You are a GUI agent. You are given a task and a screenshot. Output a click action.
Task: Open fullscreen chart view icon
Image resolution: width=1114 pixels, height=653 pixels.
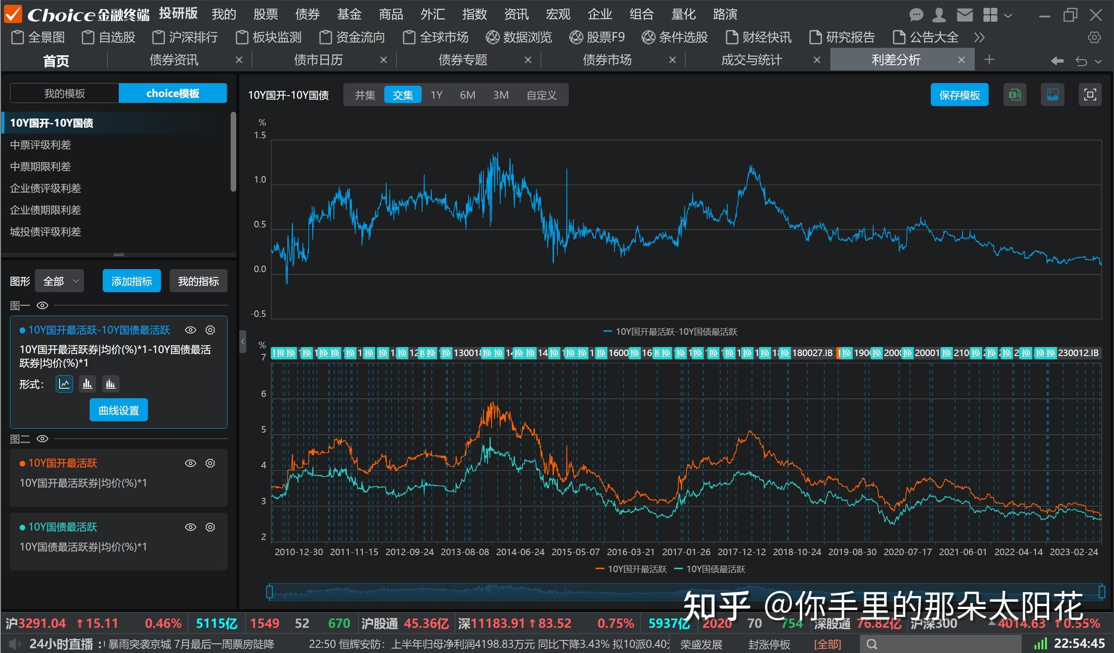pyautogui.click(x=1090, y=94)
